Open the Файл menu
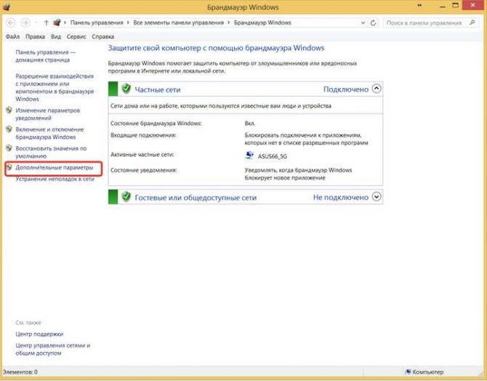Image resolution: width=487 pixels, height=381 pixels. 12,36
